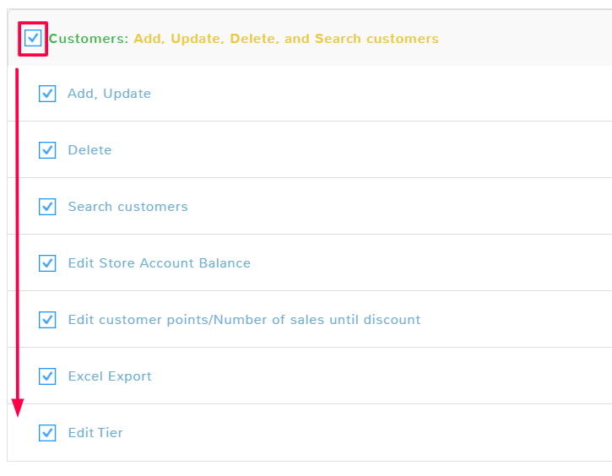The width and height of the screenshot is (612, 476).
Task: Click the red arrowhead beside Edit Tier
Action: [18, 408]
